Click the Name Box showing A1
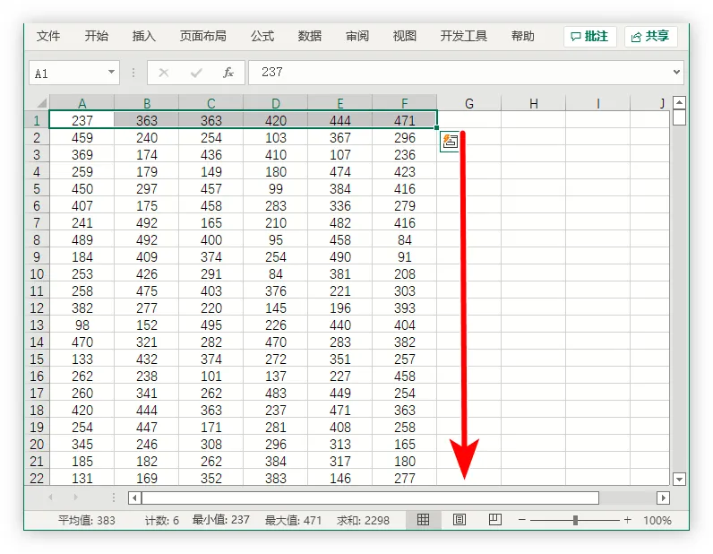Viewport: 713px width, 554px height. coord(74,73)
